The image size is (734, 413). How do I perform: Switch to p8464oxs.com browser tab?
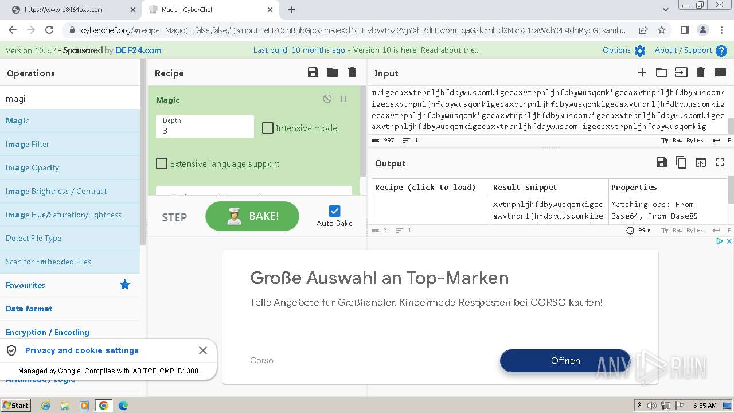pos(71,10)
